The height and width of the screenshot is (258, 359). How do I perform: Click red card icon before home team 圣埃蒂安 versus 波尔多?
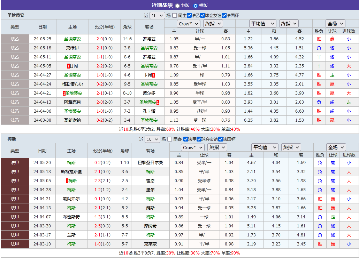64,93
